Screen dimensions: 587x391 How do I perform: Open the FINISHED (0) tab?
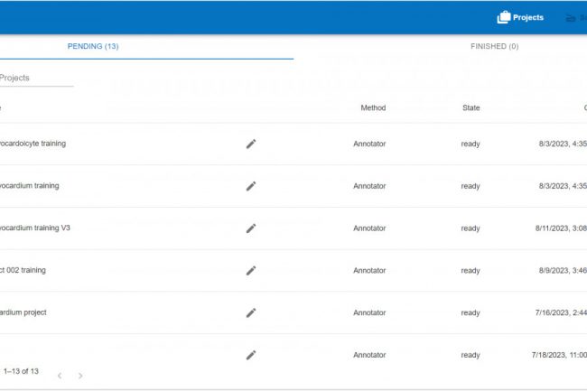coord(494,46)
